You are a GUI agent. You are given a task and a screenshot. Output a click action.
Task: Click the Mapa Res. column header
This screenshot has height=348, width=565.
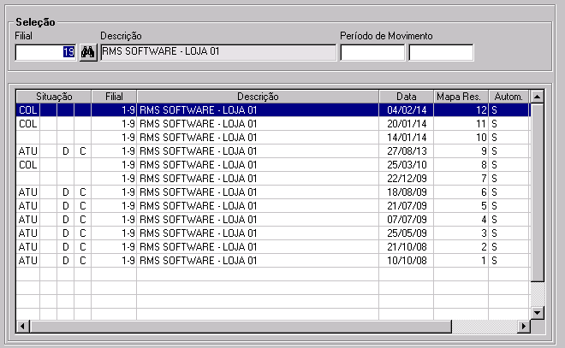[x=461, y=97]
